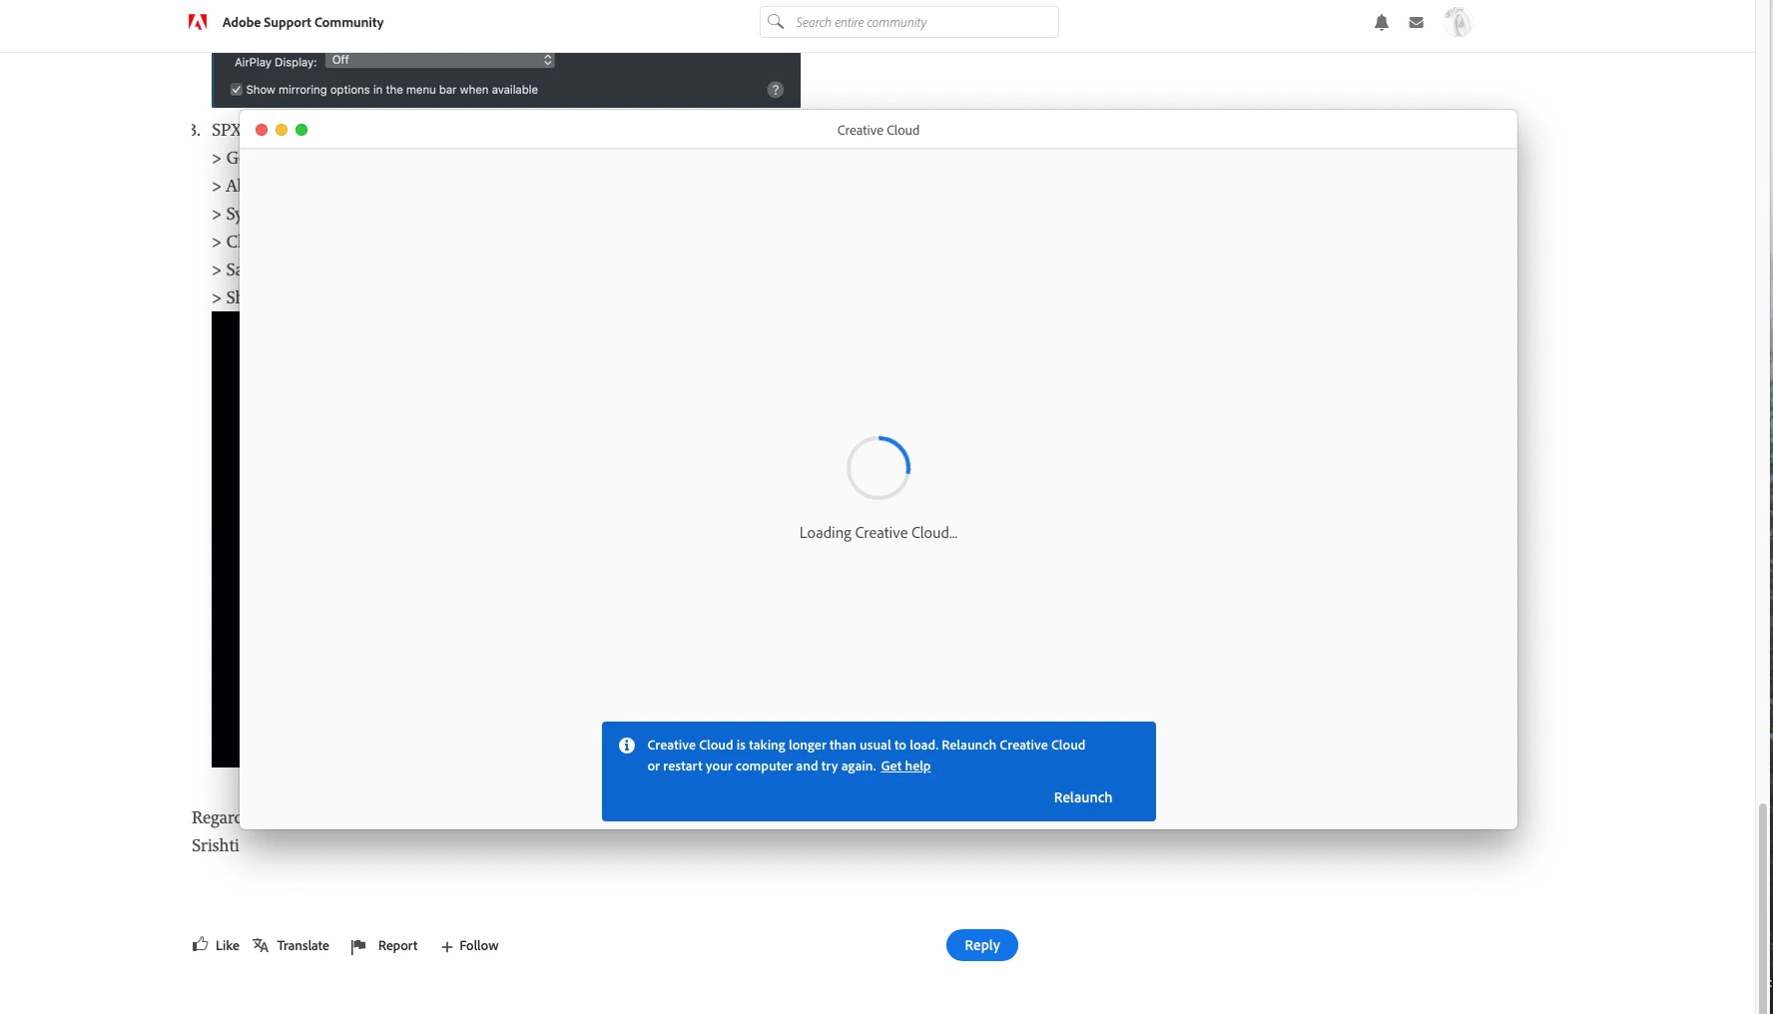Click the Like thumbs-up icon
This screenshot has width=1773, height=1014.
pos(201,944)
